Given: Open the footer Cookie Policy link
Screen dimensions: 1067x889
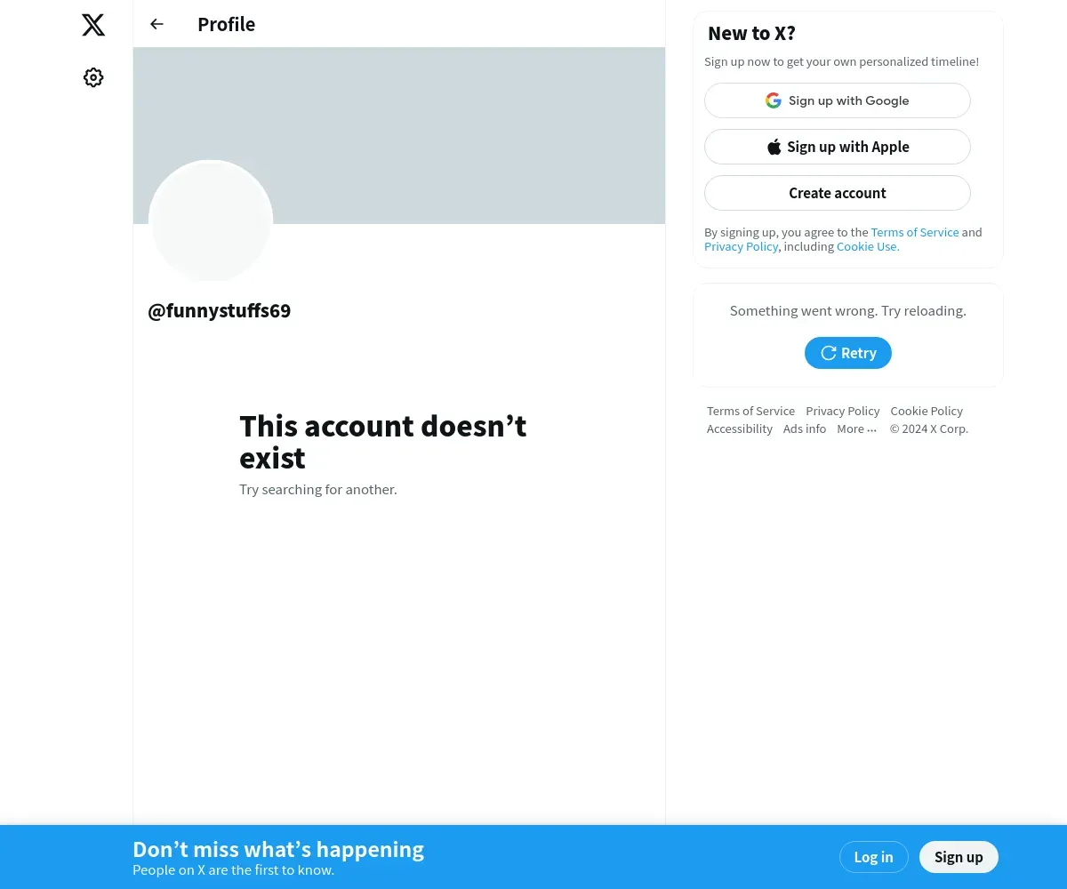Looking at the screenshot, I should point(927,411).
